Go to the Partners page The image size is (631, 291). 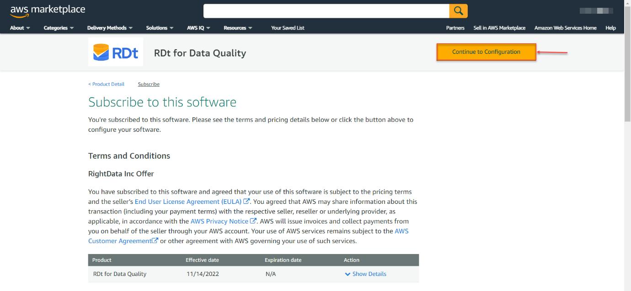[x=455, y=28]
